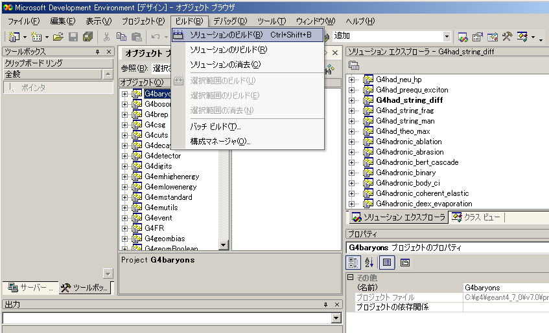The width and height of the screenshot is (549, 333).
Task: Click the Save floppy disk icon
Action: (x=73, y=36)
